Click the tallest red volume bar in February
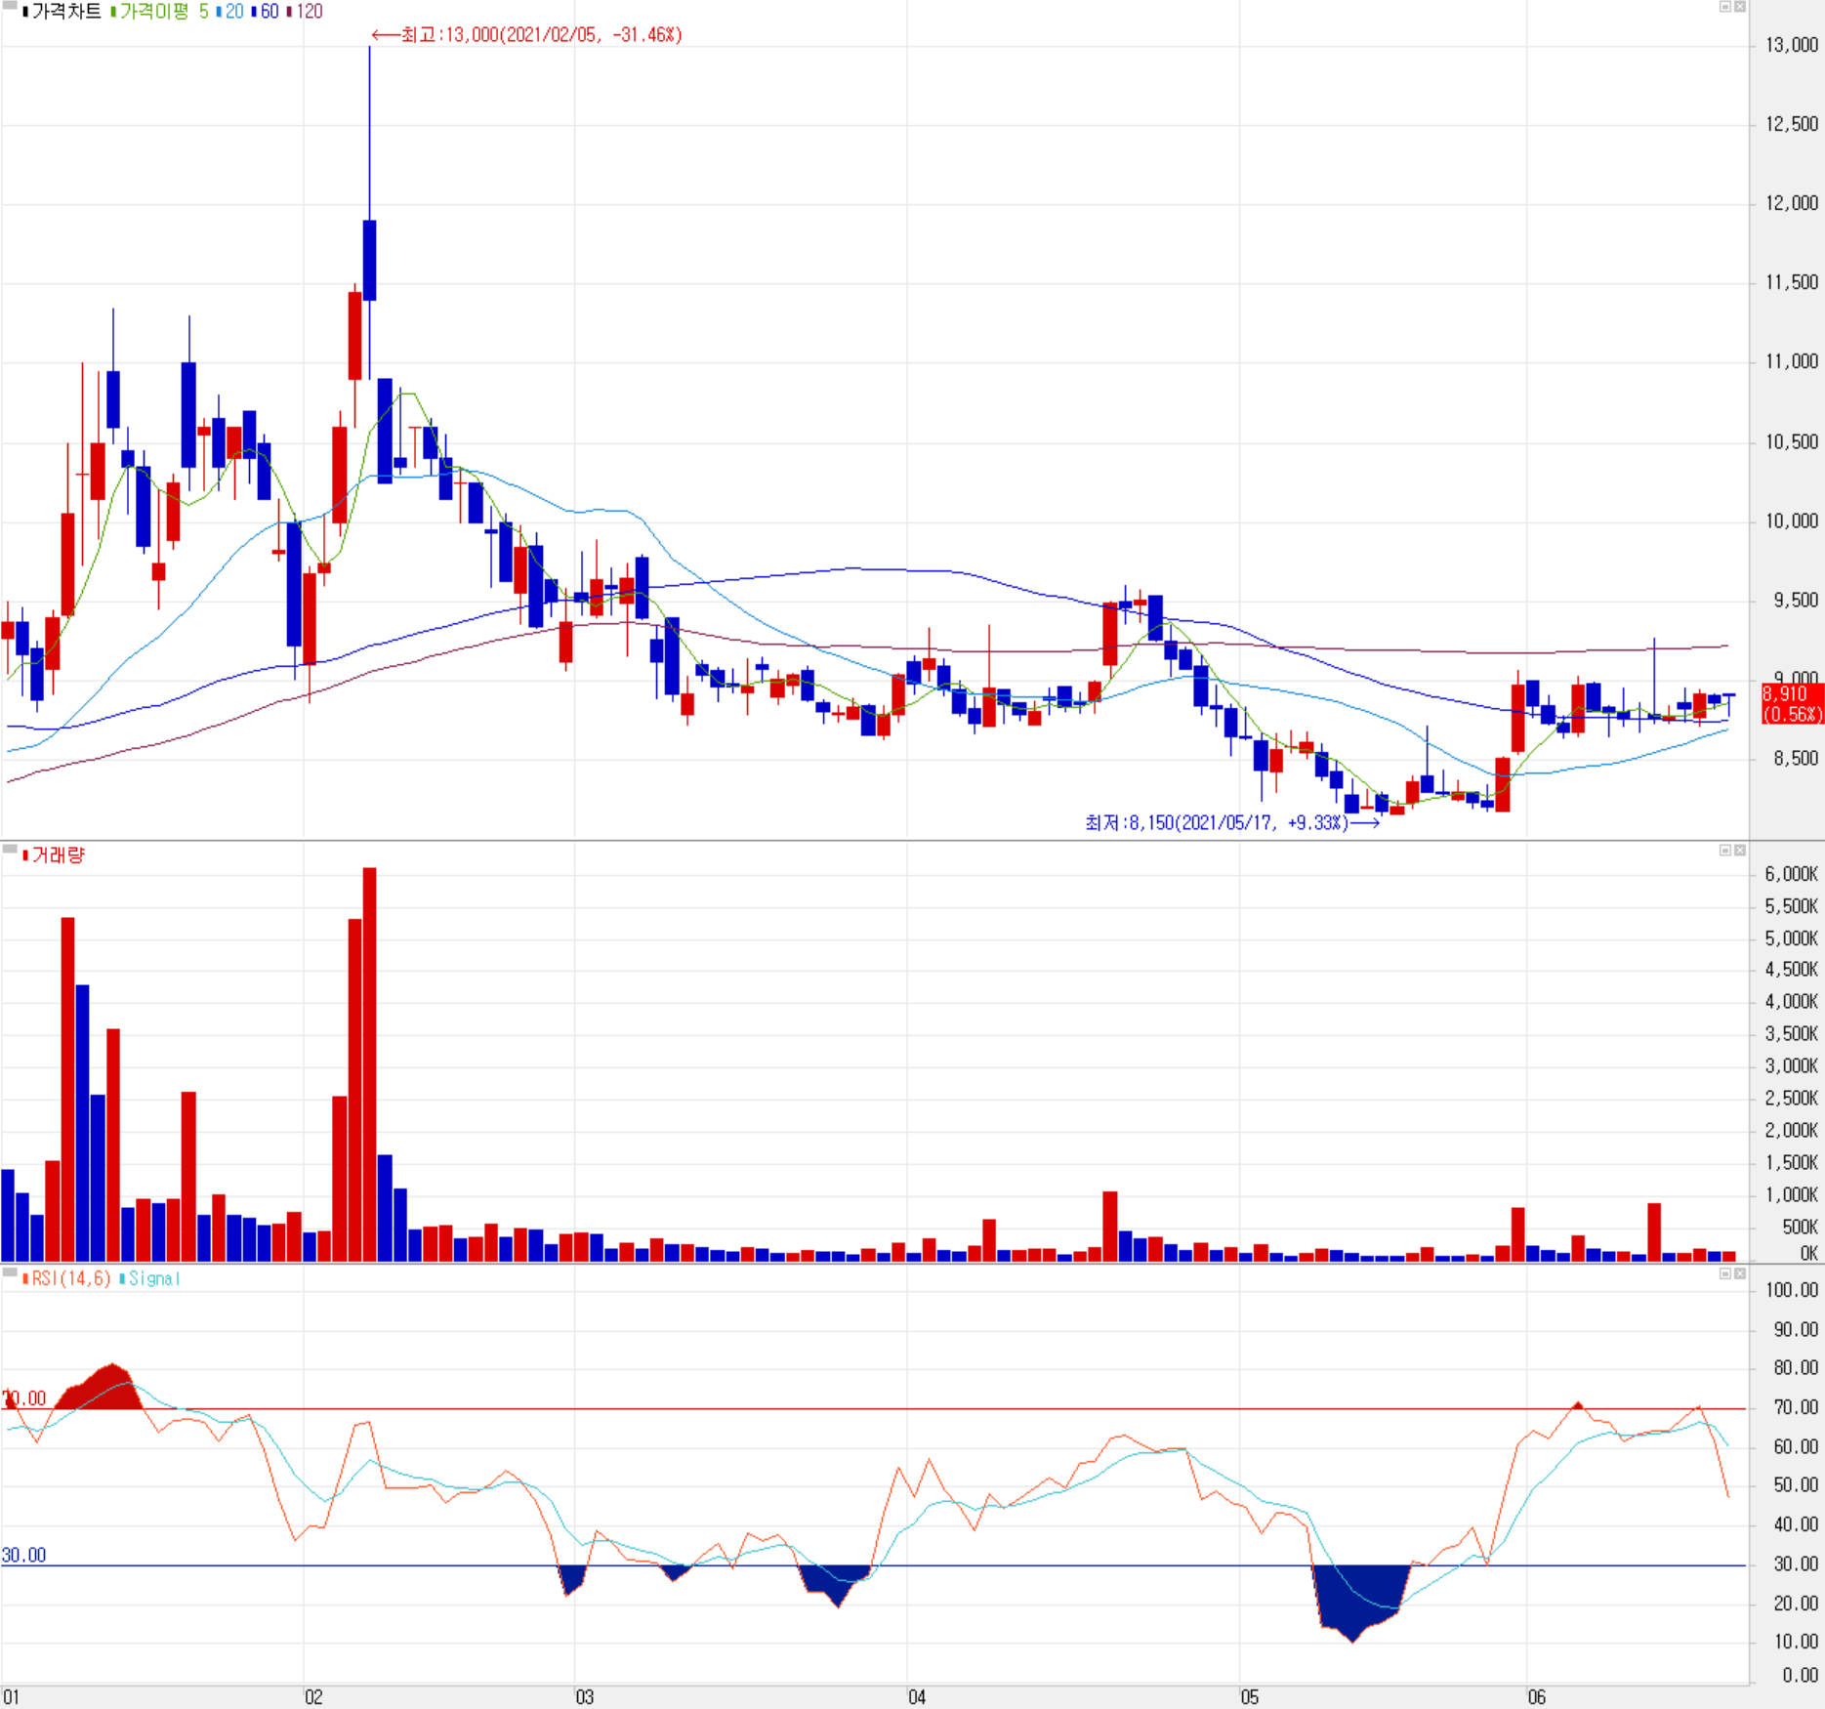Screen dimensions: 1825x1709 369,1064
